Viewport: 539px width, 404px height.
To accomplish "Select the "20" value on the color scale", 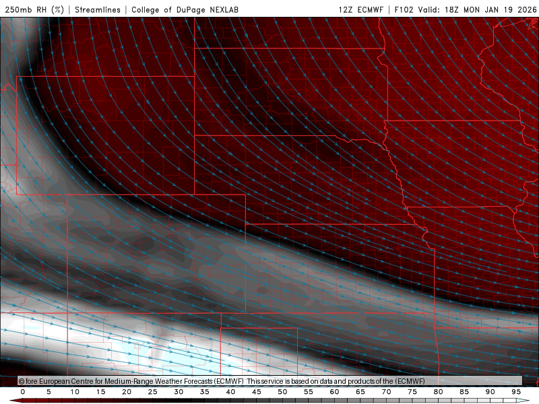I will tap(127, 392).
